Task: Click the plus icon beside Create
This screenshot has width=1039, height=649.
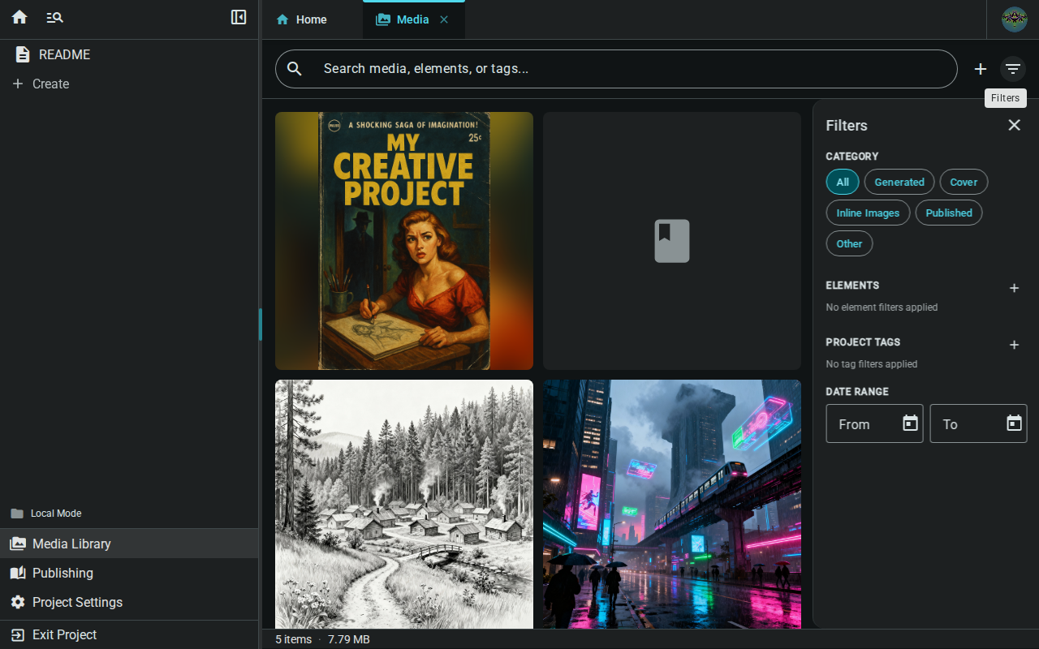Action: coord(18,84)
